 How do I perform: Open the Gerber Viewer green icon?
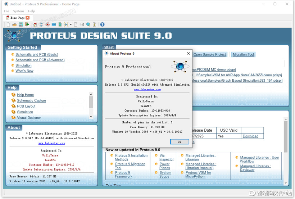tap(60, 24)
